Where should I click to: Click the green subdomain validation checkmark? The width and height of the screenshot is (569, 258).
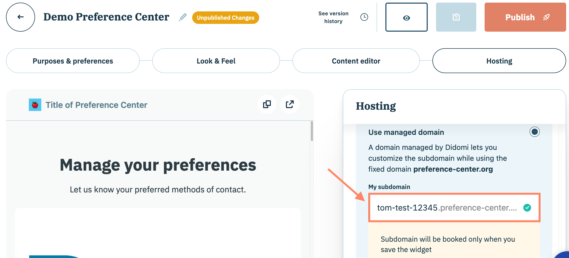click(527, 208)
